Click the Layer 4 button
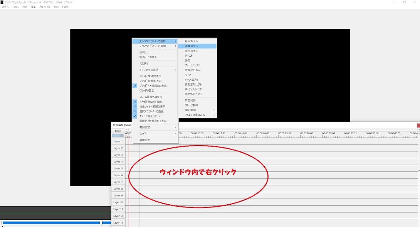The height and width of the screenshot is (227, 420). (118, 162)
